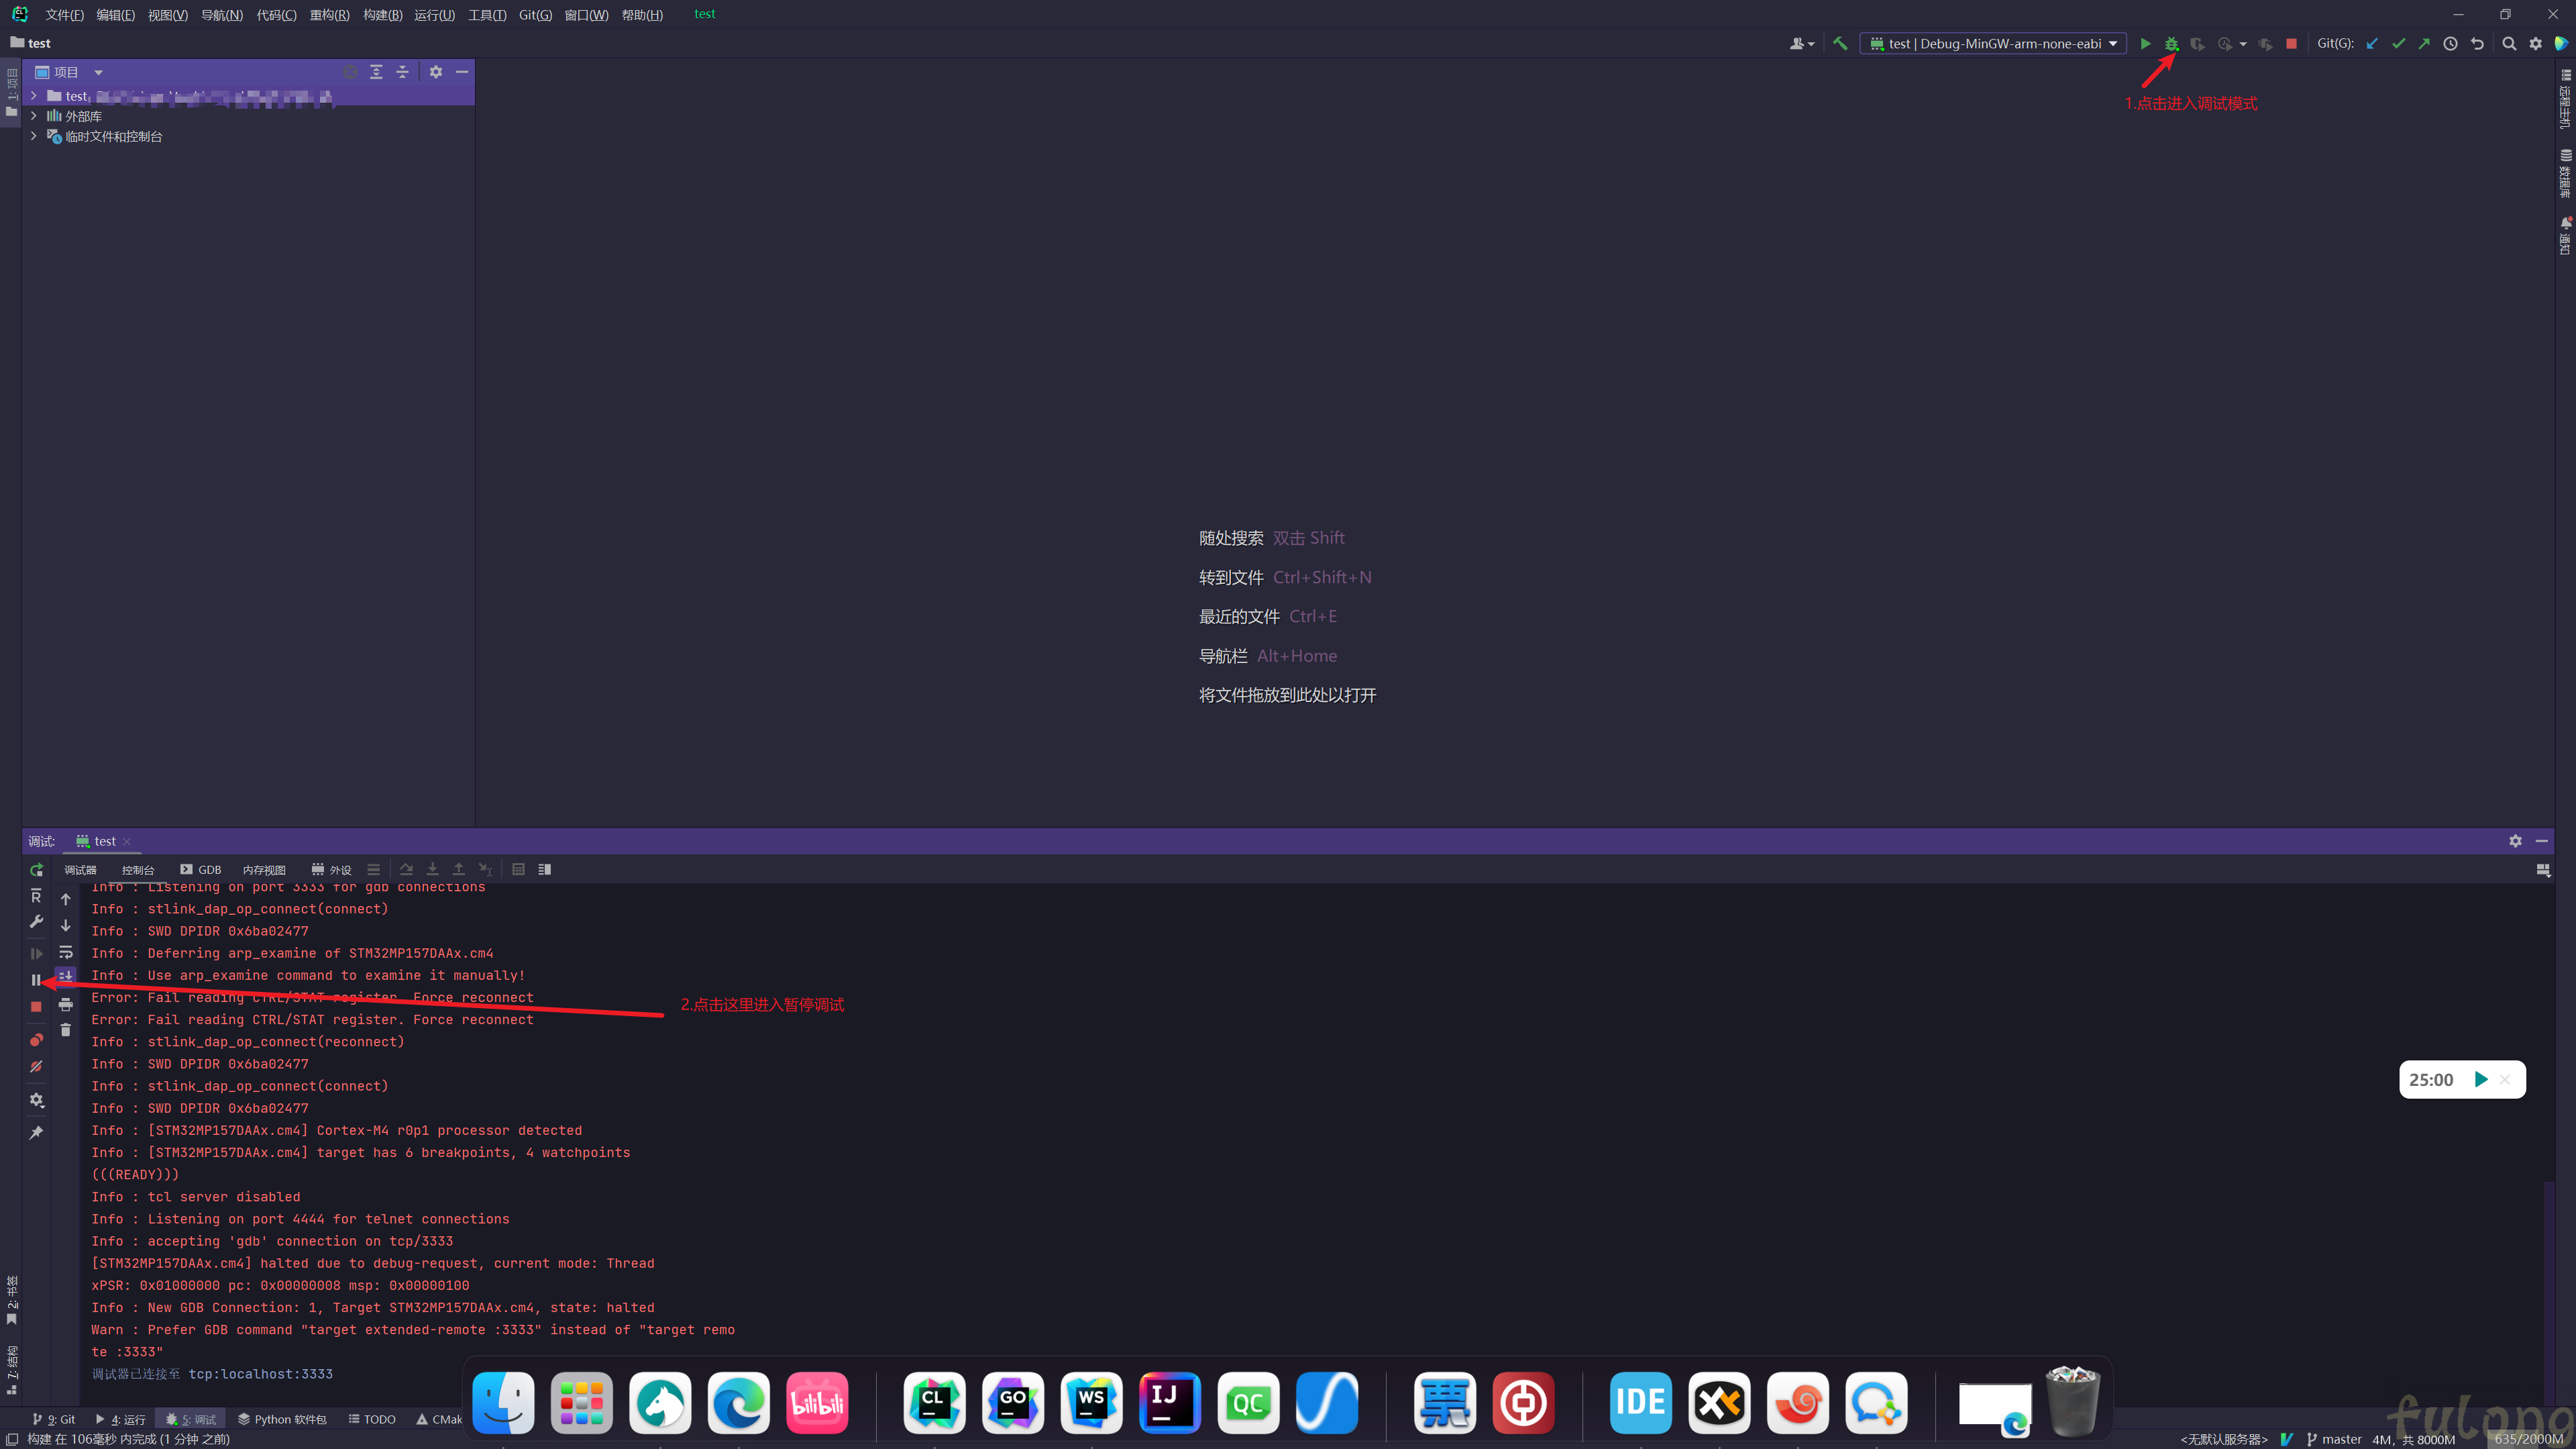This screenshot has height=1449, width=2576.
Task: Click the red Stop button in the top toolbar
Action: pos(2291,44)
